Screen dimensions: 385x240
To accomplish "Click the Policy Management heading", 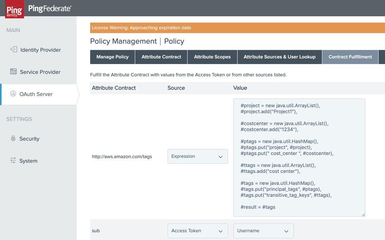I will pyautogui.click(x=123, y=41).
